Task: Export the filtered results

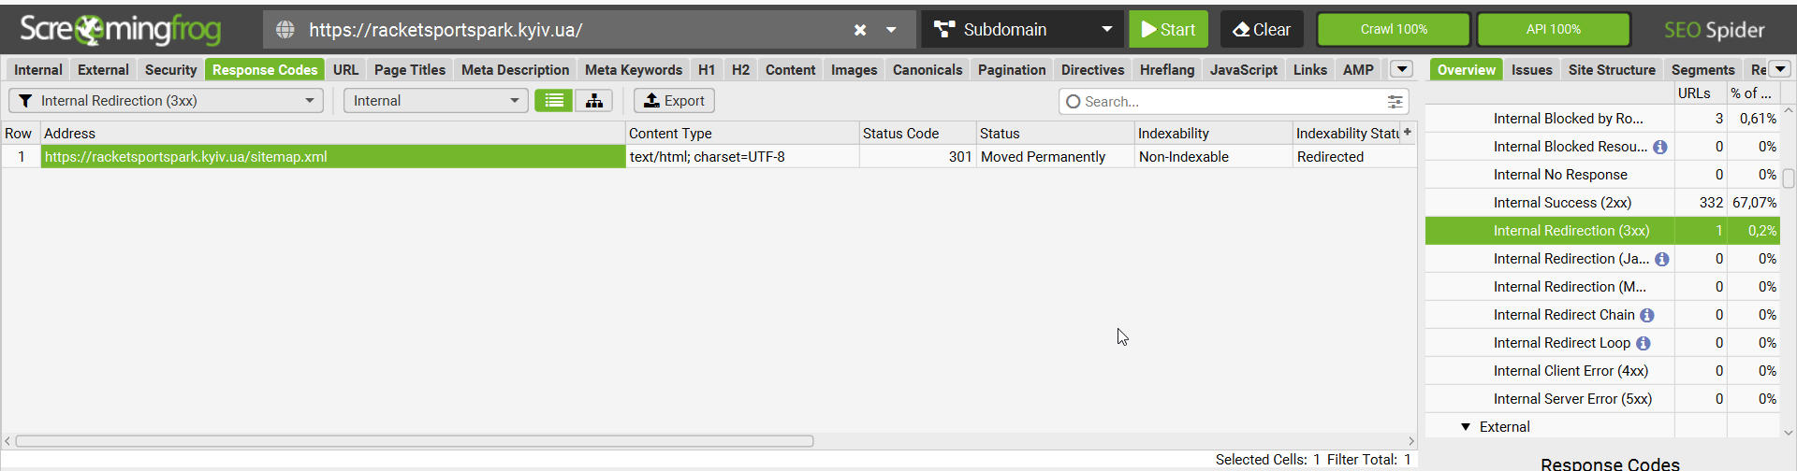Action: [x=674, y=101]
